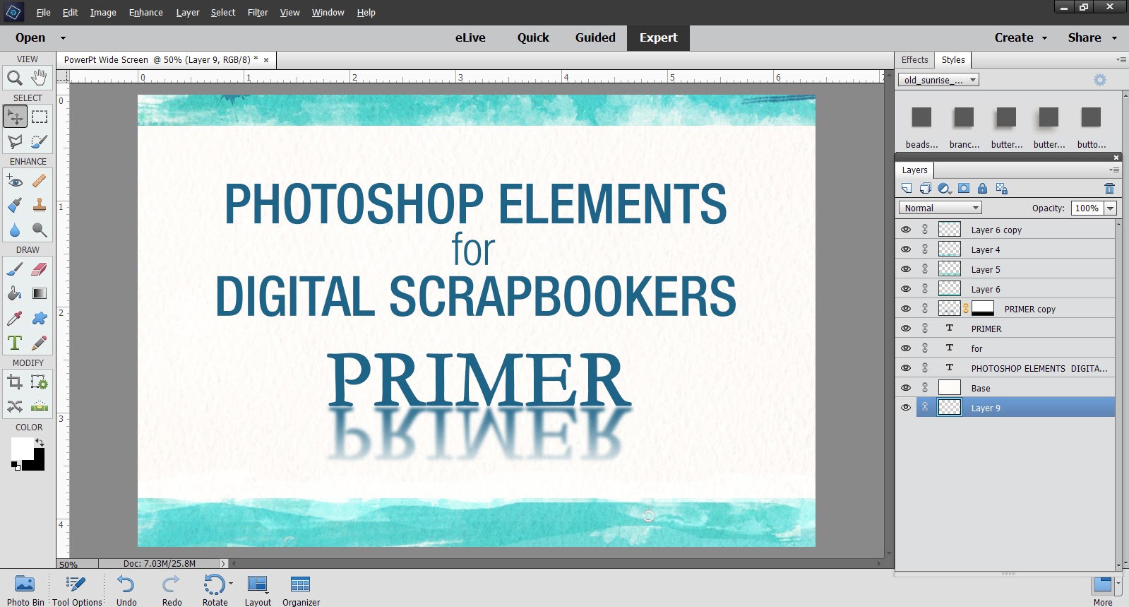Hide the Layer 6 copy layer

click(906, 230)
